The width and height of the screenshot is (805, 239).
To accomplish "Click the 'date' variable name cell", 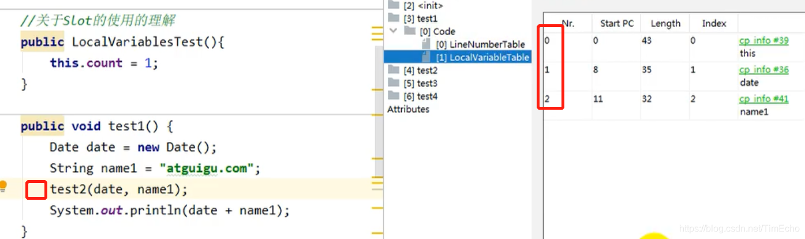I will click(749, 83).
